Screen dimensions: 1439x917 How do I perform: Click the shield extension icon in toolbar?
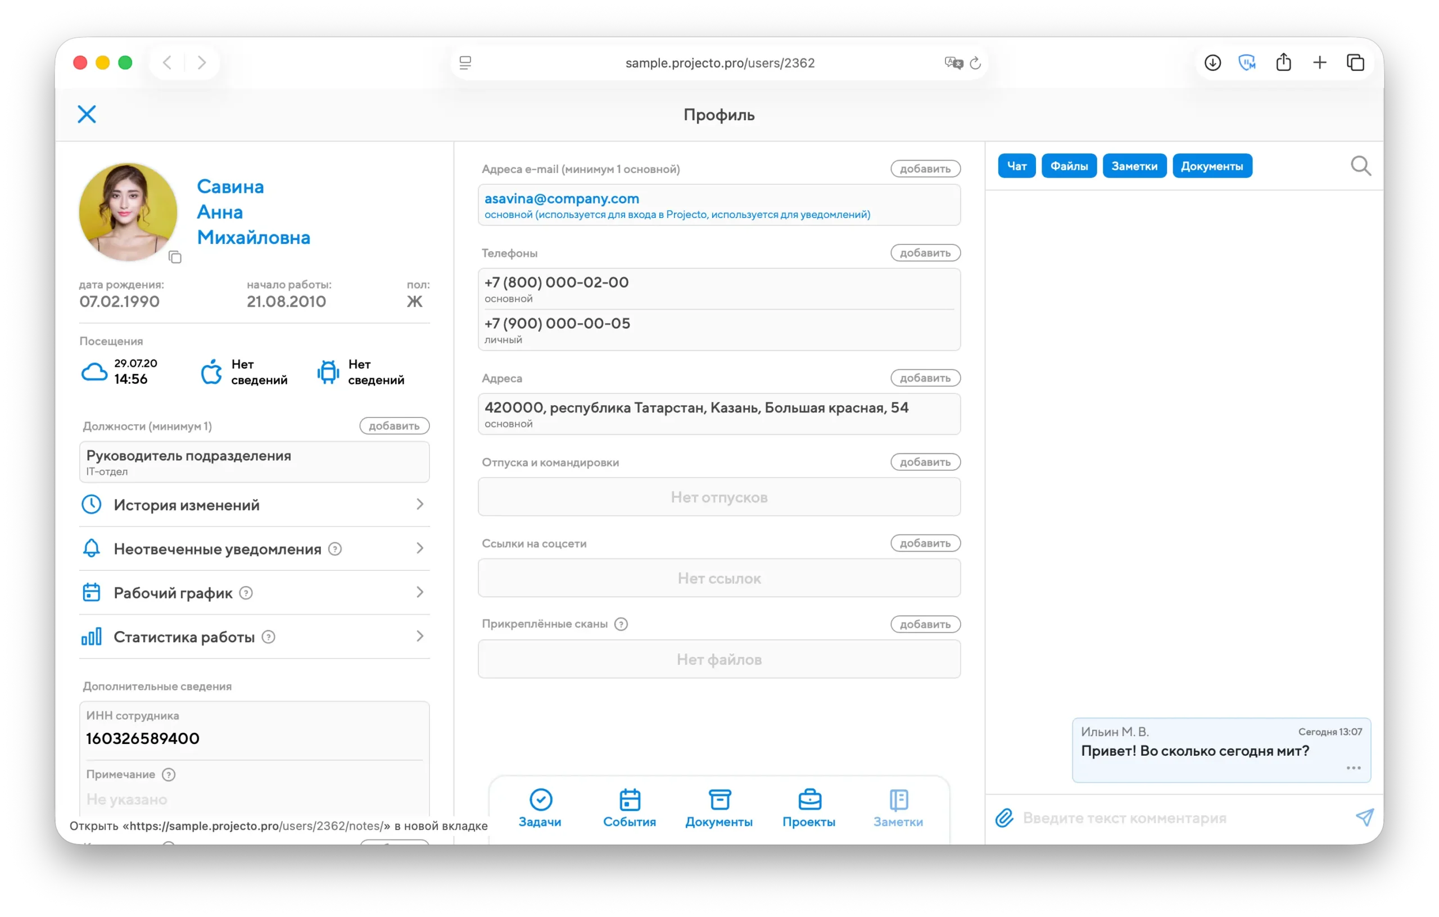click(1247, 62)
